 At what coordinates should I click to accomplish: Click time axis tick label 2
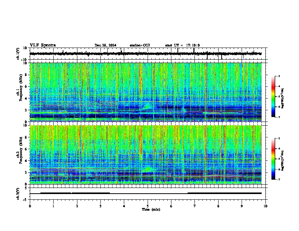click(77, 206)
